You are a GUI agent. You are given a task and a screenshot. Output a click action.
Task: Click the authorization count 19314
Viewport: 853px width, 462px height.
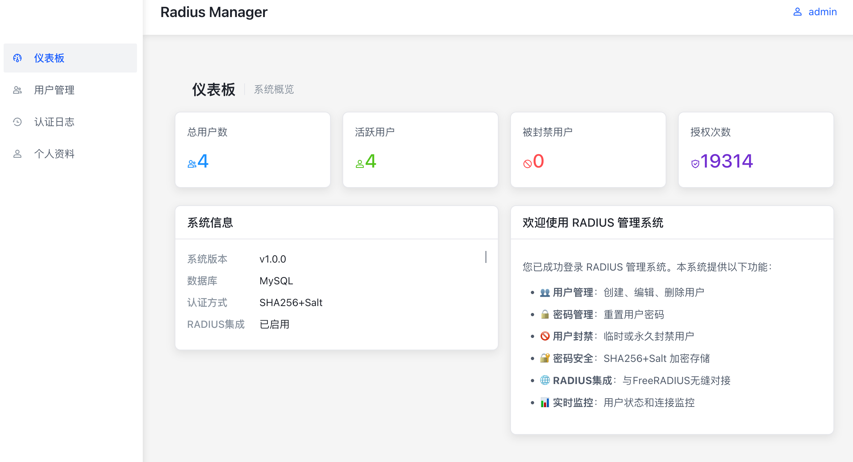(727, 161)
